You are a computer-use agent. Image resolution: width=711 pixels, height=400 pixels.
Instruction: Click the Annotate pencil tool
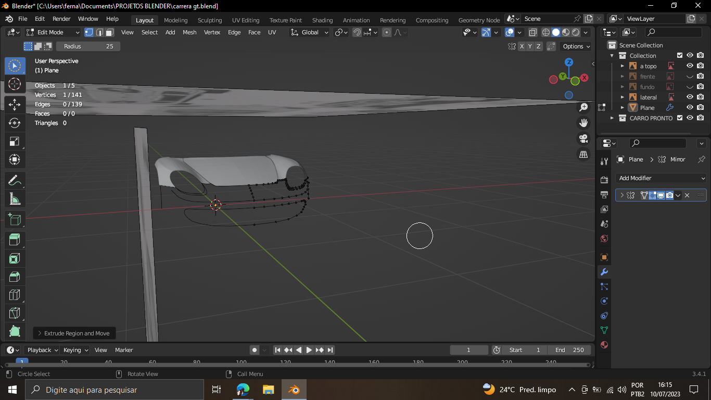(15, 181)
